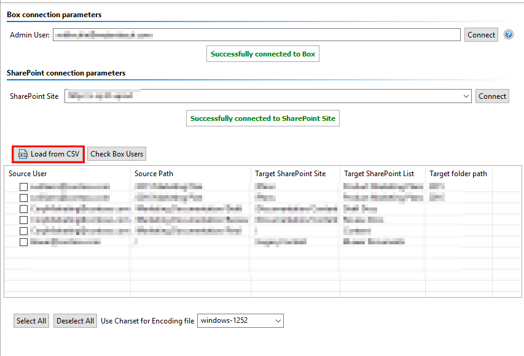Screen dimensions: 524x356
Task: Click the help question mark icon
Action: point(508,34)
